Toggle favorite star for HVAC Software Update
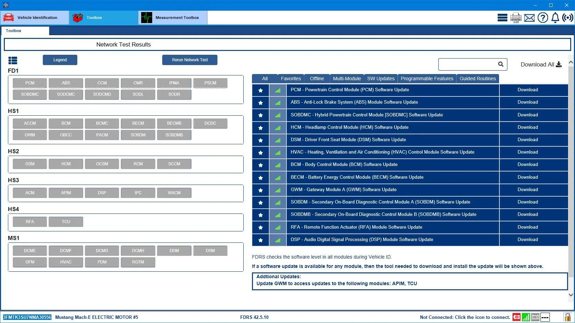The width and height of the screenshot is (575, 323). tap(261, 153)
